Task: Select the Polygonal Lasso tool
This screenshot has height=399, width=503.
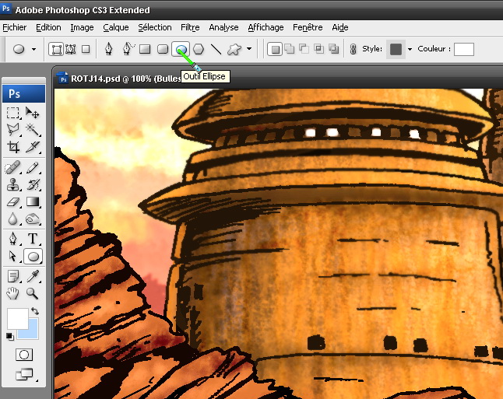Action: [12, 130]
